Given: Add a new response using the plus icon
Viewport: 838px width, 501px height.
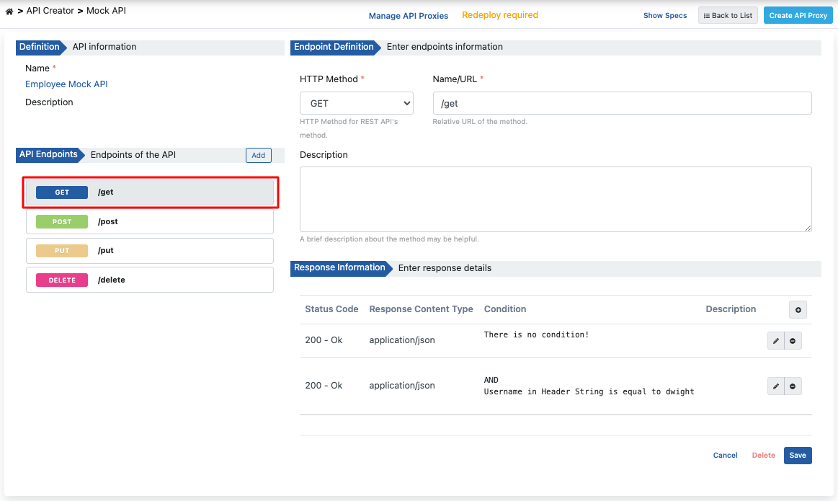Looking at the screenshot, I should tap(798, 309).
